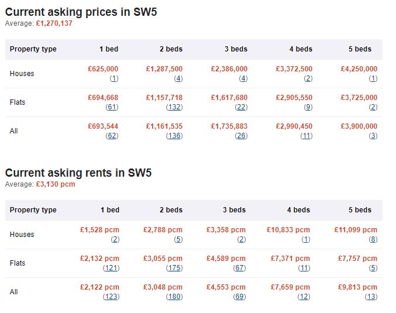
Task: Open the 175 two-bed flats to rent
Action: [x=174, y=268]
